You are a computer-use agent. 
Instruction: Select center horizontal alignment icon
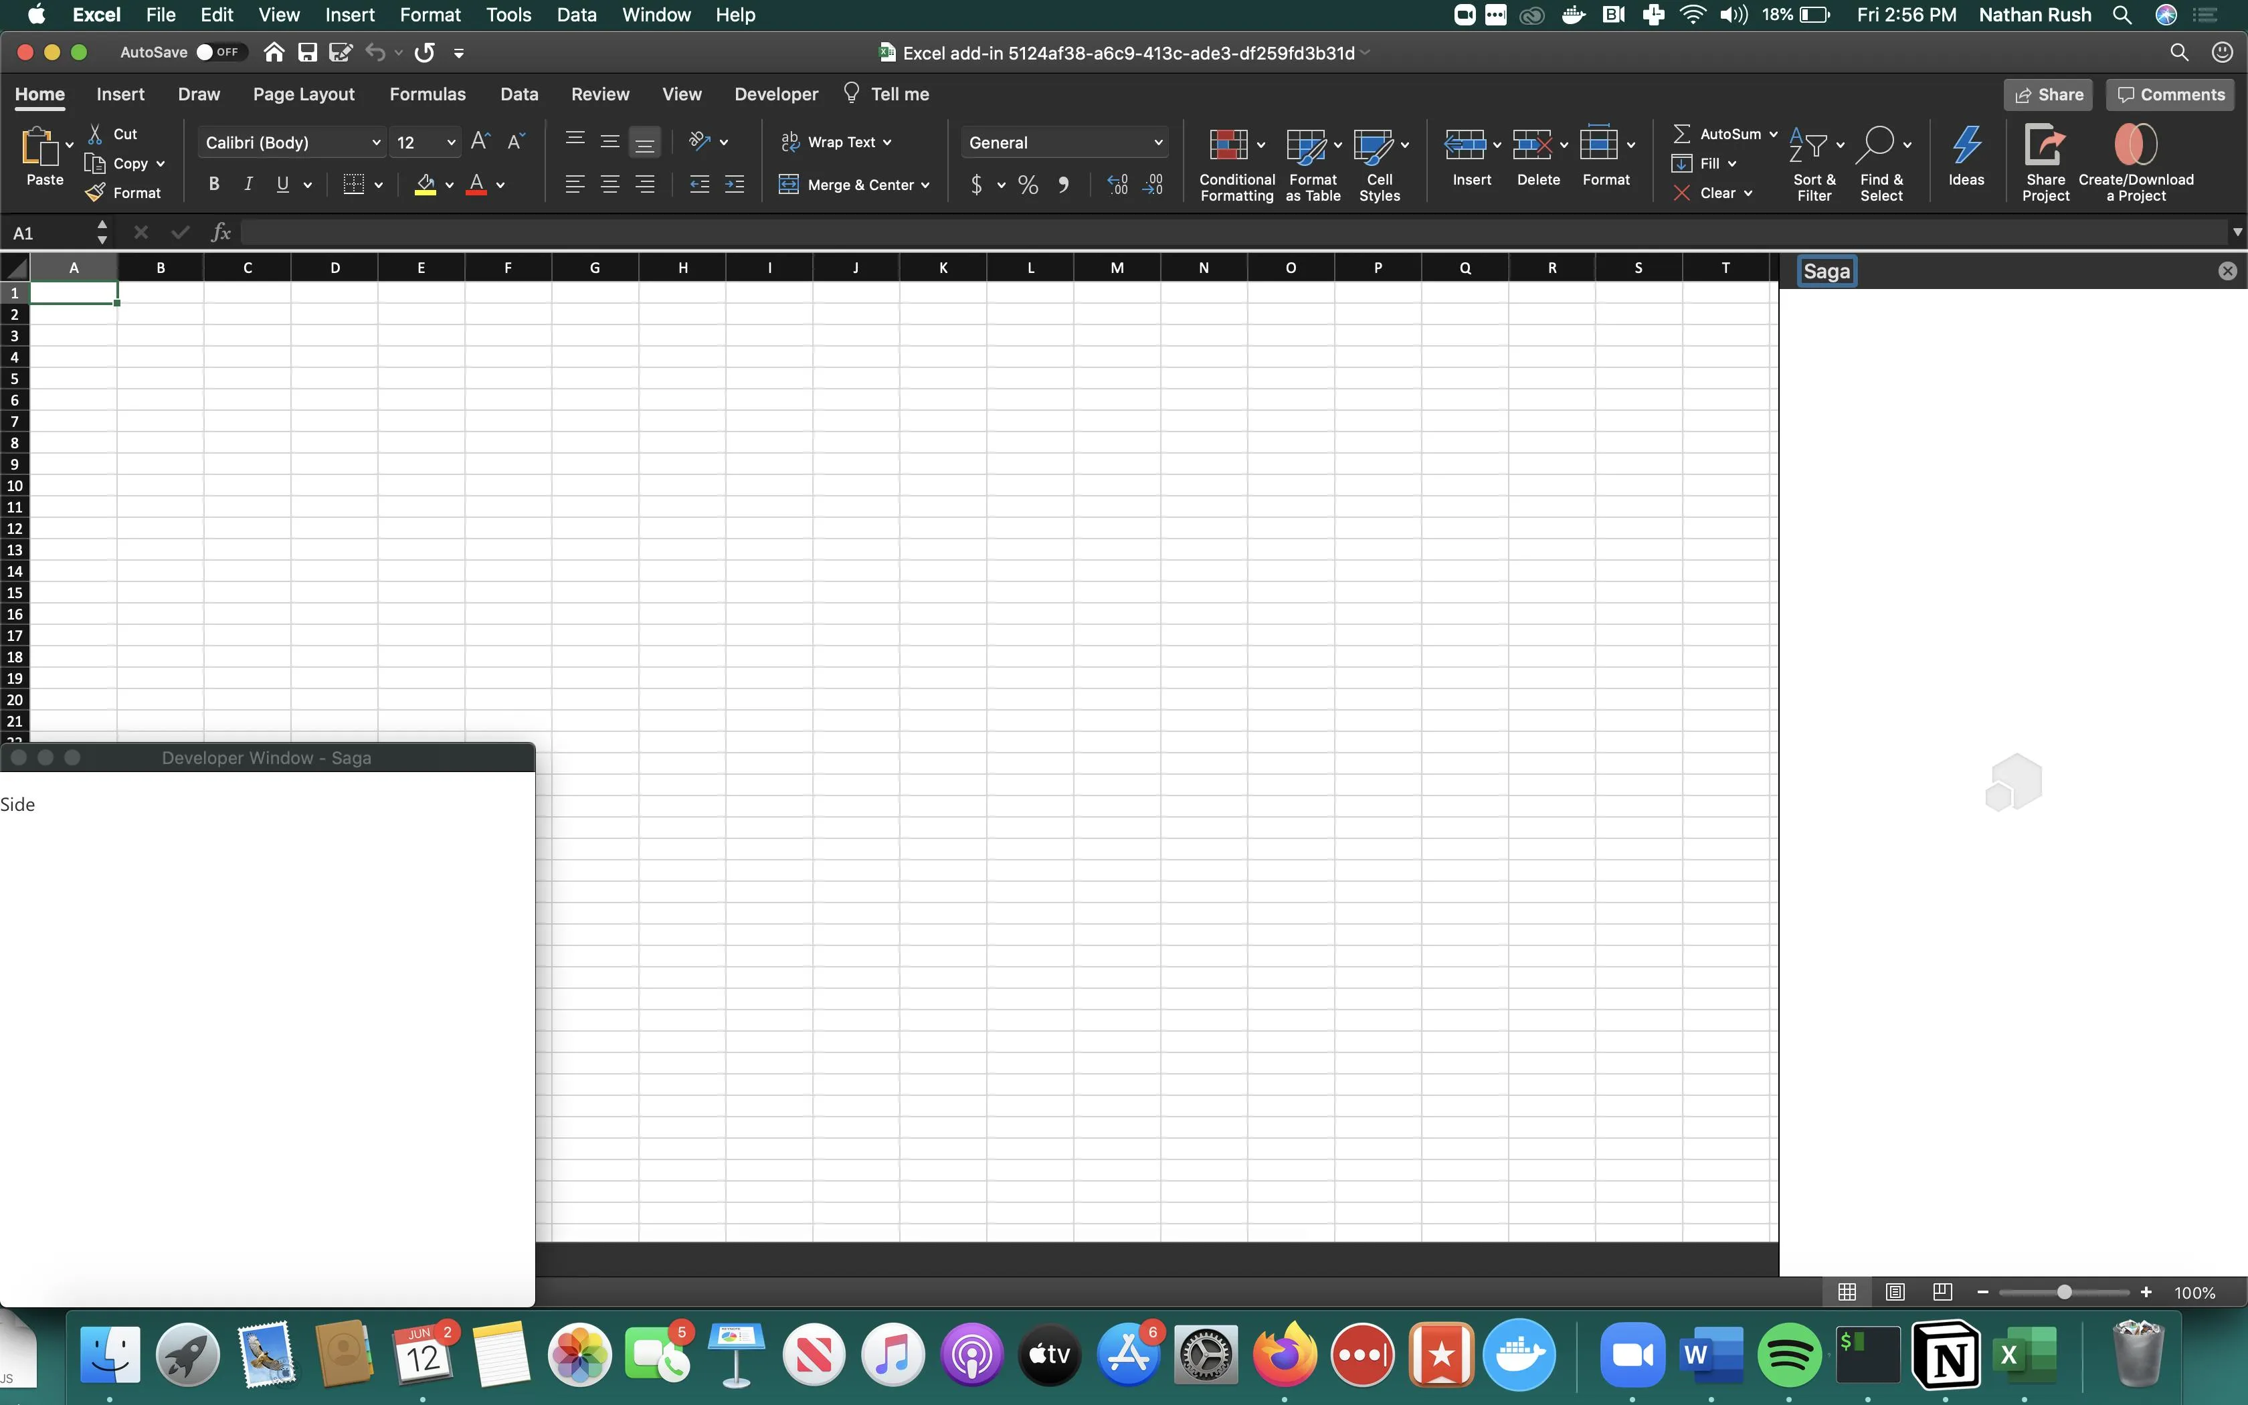610,184
